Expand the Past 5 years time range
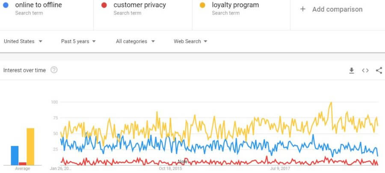 pyautogui.click(x=78, y=41)
